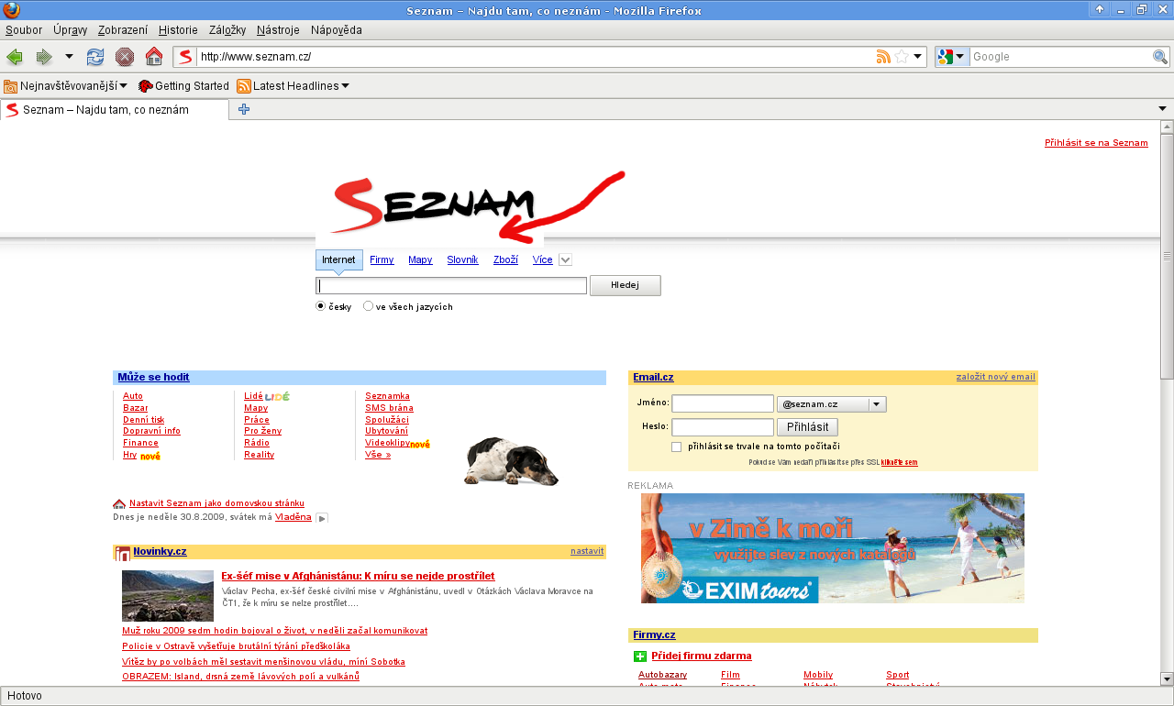Viewport: 1174px width, 706px height.
Task: Open the address bar history dropdown
Action: tap(918, 57)
